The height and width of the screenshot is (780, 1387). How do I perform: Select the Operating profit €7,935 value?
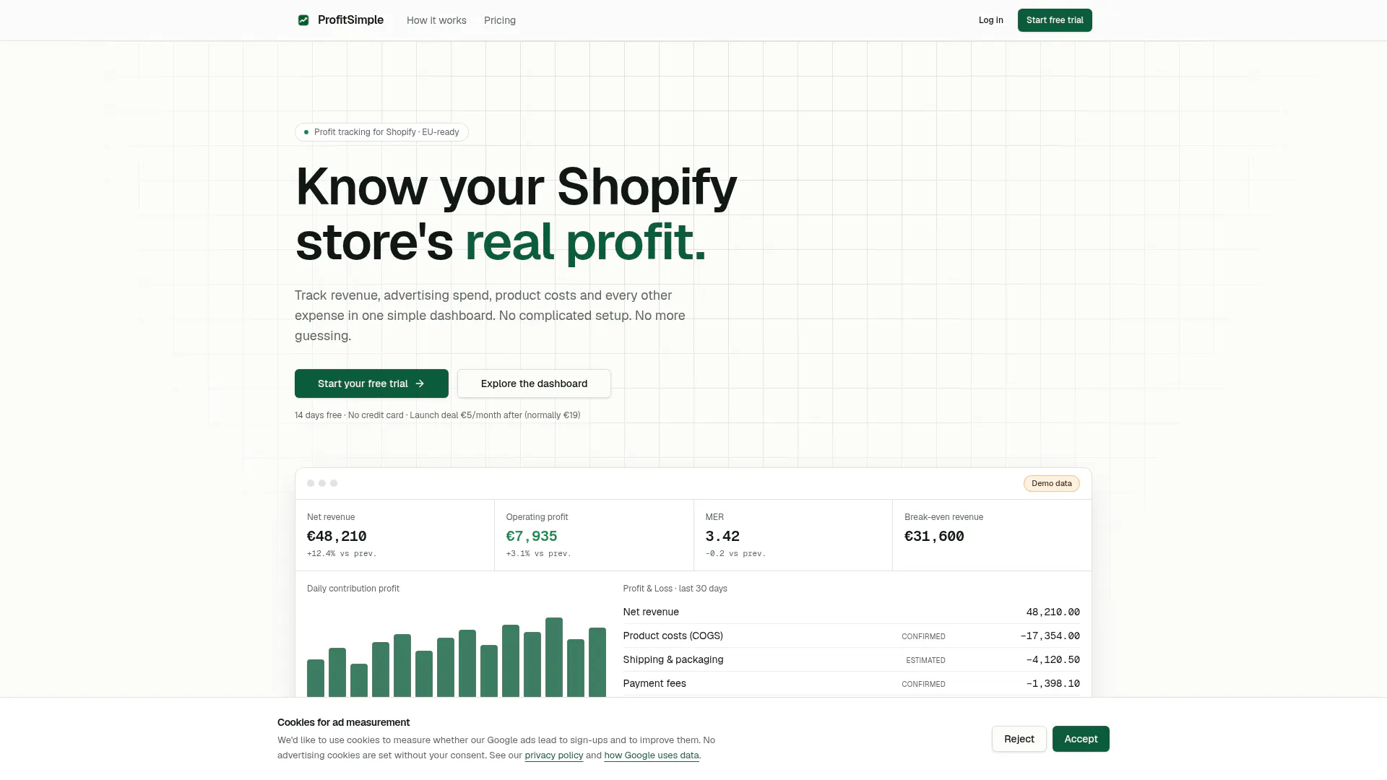click(x=532, y=536)
